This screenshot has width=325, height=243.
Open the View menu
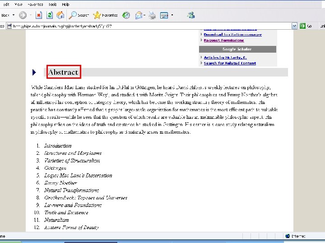click(x=19, y=4)
